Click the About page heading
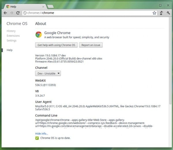This screenshot has height=150, width=173. [x=41, y=24]
